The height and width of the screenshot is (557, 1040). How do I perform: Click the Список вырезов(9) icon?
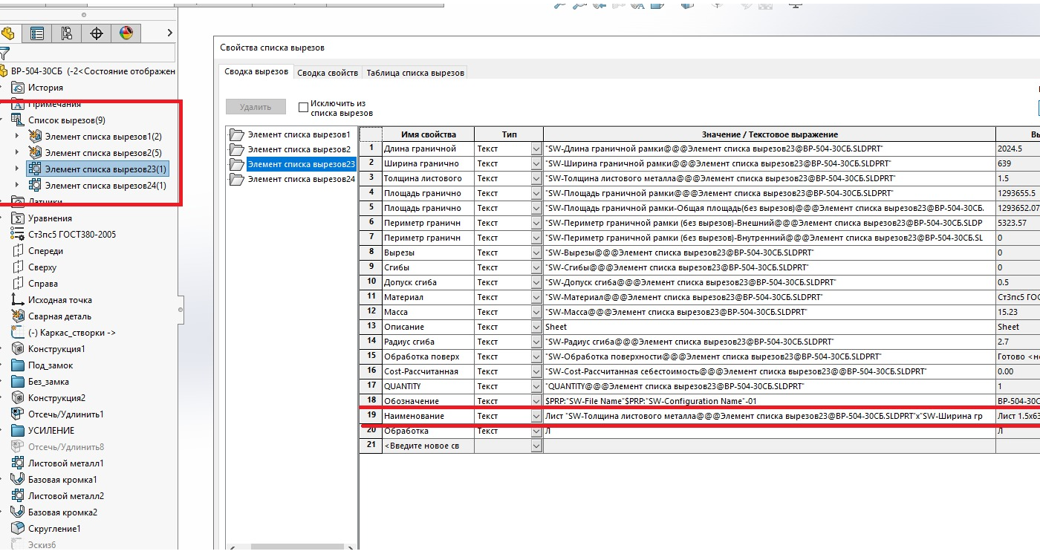[x=18, y=120]
